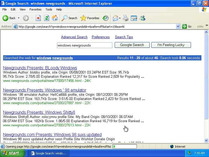
Task: Click the vertical scrollbar thumb
Action: [x=206, y=76]
